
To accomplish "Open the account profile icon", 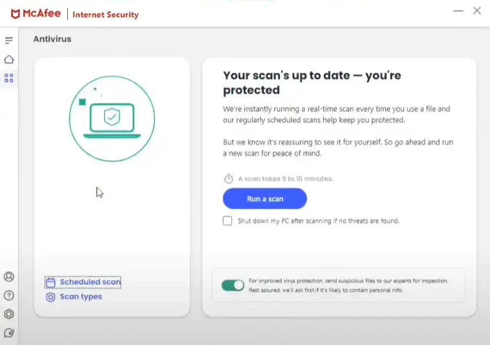I will click(9, 277).
